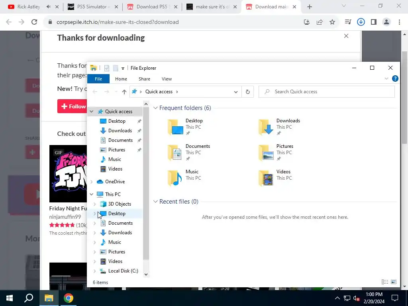Click the muted volume tray icon
Screen dimensions: 408x306
click(x=356, y=298)
